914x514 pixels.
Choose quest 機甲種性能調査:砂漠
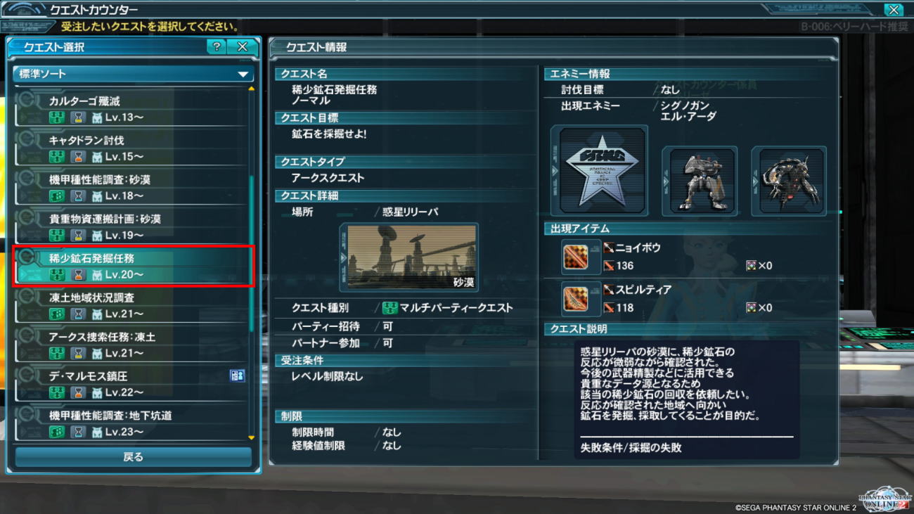131,188
